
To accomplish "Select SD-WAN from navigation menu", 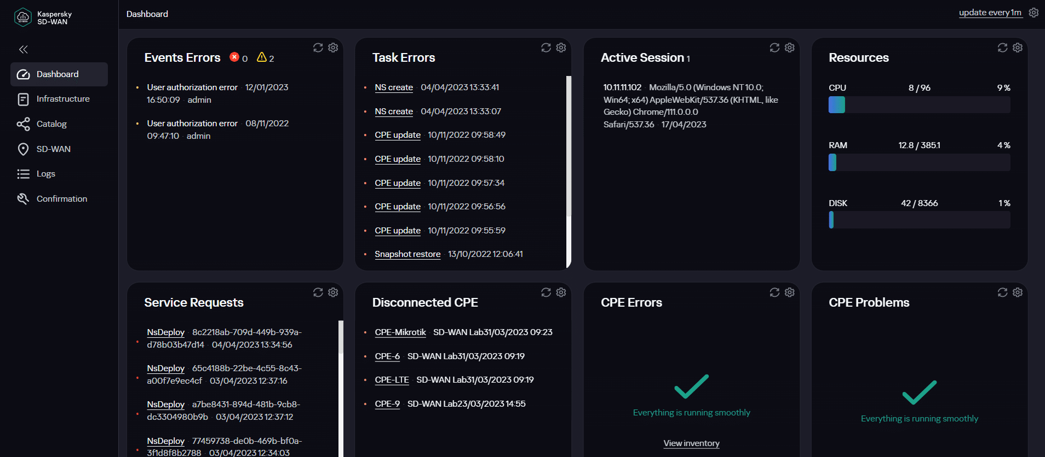I will [x=53, y=149].
